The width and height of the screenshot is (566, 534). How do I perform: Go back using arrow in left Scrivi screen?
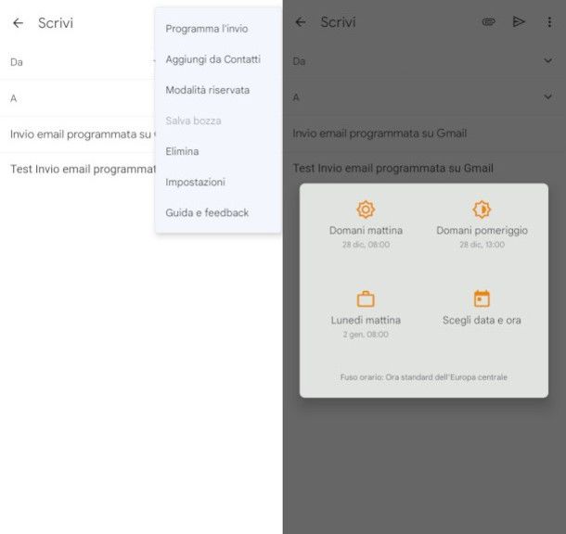(x=18, y=23)
